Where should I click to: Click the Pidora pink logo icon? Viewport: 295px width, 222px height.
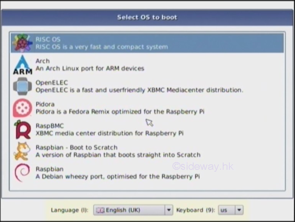[22, 108]
